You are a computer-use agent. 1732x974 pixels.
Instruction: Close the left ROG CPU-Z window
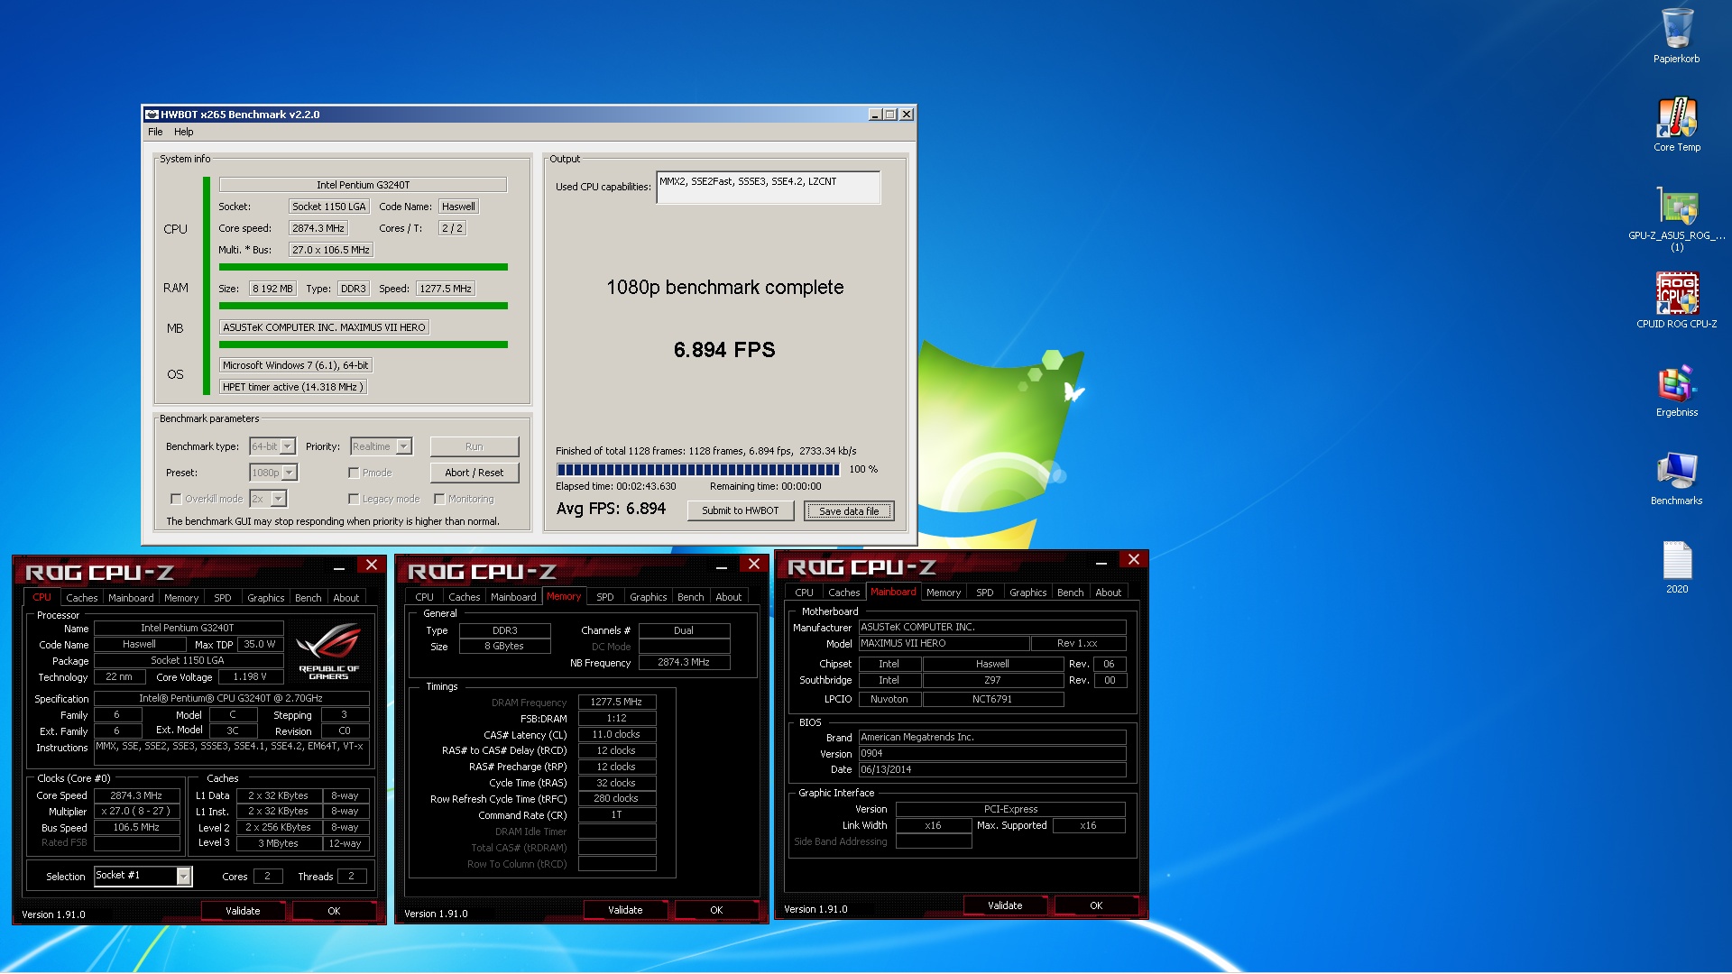pos(371,565)
